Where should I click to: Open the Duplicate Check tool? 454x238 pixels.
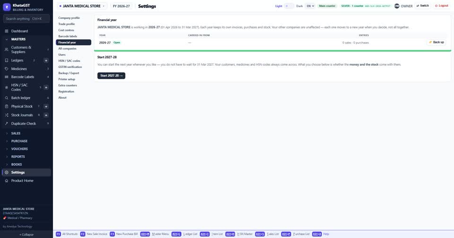click(x=26, y=123)
